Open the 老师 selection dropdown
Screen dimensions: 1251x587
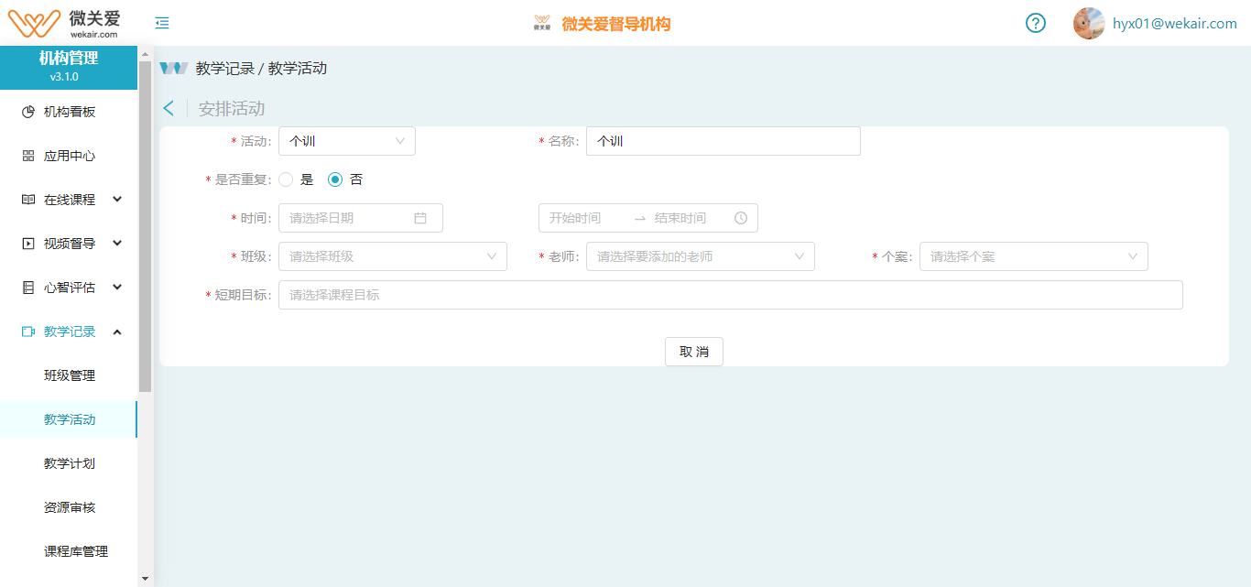click(700, 256)
